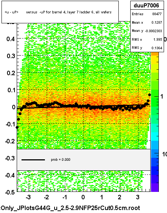The height and width of the screenshot is (213, 167).
Task: Click the purple band at palette bottom
Action: coord(155,187)
